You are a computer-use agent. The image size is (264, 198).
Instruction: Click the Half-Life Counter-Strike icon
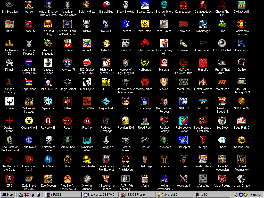[184, 63]
